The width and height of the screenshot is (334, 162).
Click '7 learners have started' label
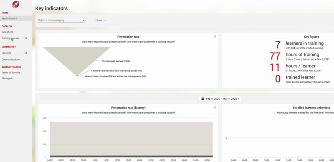(x=116, y=71)
